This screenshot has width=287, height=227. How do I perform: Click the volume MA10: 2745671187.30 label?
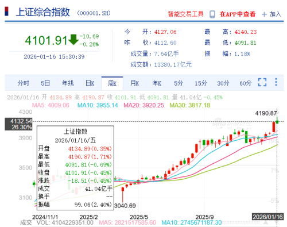click(x=192, y=222)
